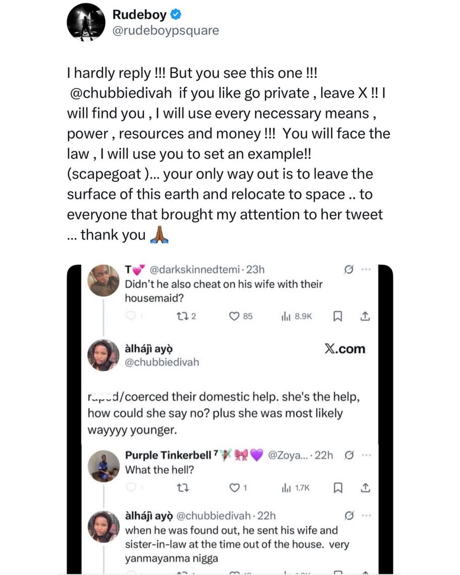Bookmark Purple Tinkerbell's reply
Screen dimensions: 460x575
[337, 488]
